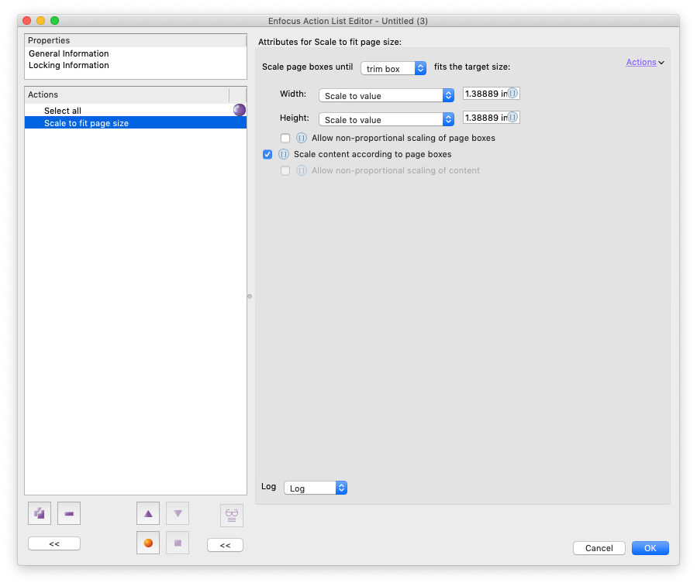Select Locking Information in Properties

69,65
